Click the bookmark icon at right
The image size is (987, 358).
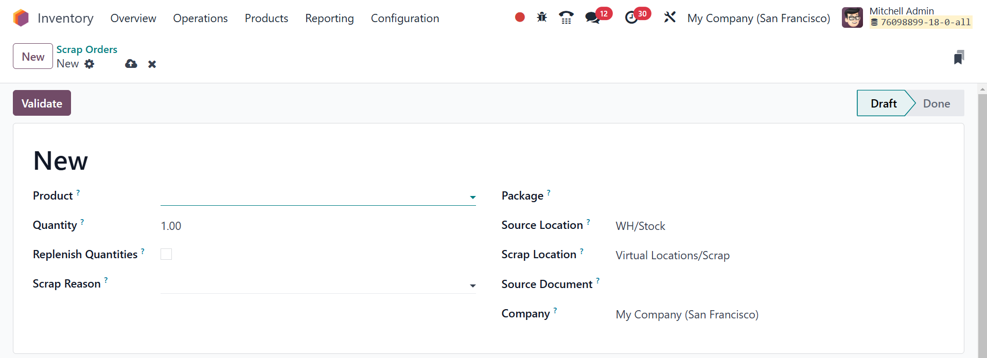tap(959, 57)
